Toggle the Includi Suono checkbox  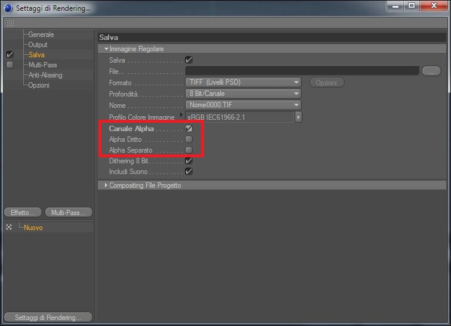pyautogui.click(x=189, y=172)
